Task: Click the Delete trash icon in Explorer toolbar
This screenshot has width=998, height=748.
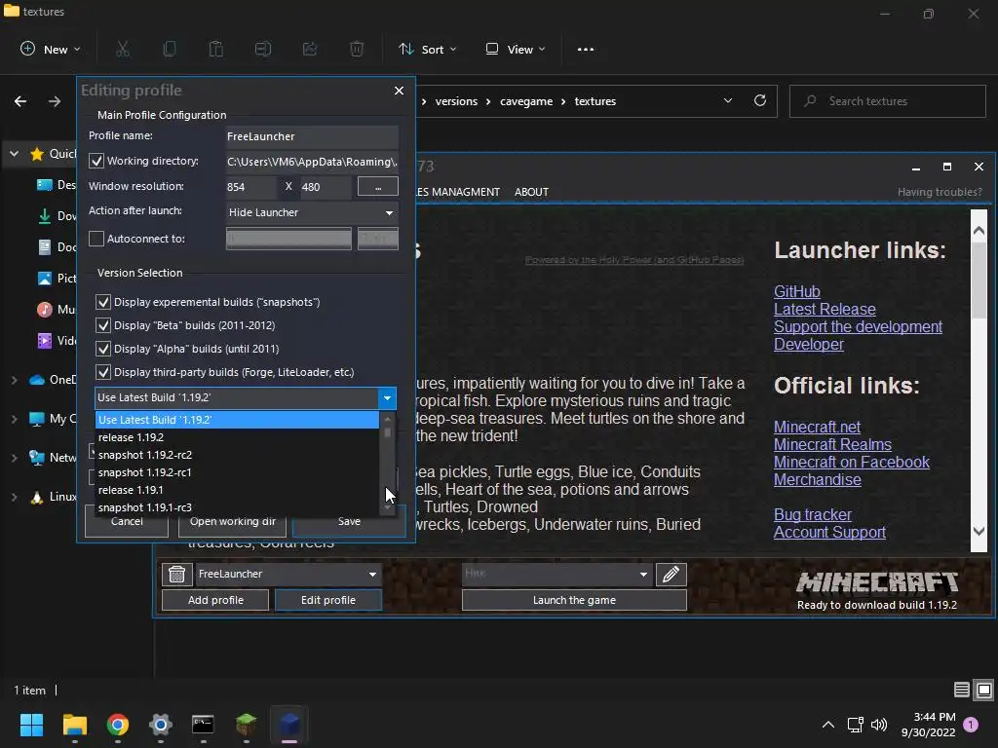Action: point(357,49)
